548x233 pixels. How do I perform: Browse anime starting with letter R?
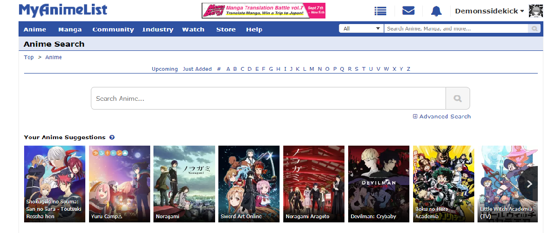350,69
